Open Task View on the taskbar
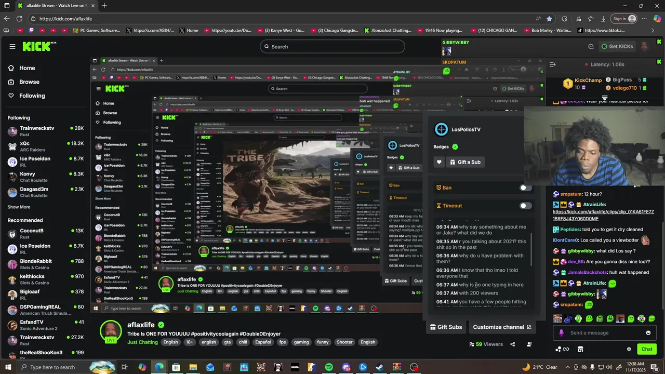 point(125,367)
